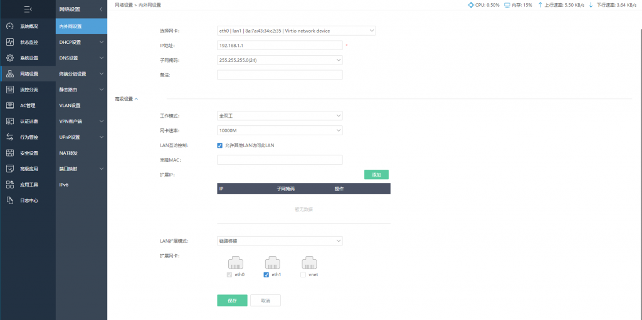Collapse the sidebar with the hamburger icon
Image resolution: width=642 pixels, height=320 pixels.
click(28, 9)
